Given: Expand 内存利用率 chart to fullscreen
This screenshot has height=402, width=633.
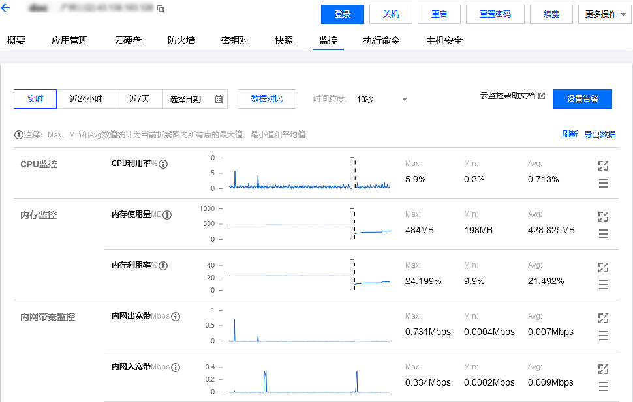Looking at the screenshot, I should (603, 267).
